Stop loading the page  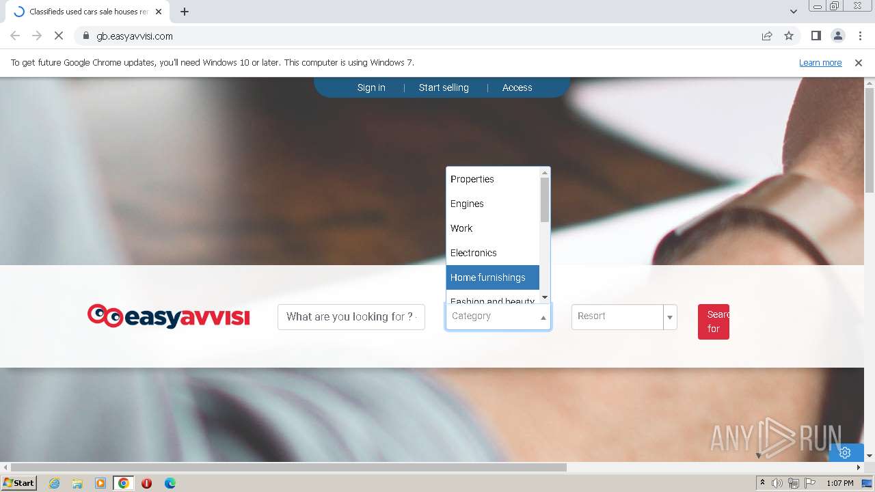point(59,36)
